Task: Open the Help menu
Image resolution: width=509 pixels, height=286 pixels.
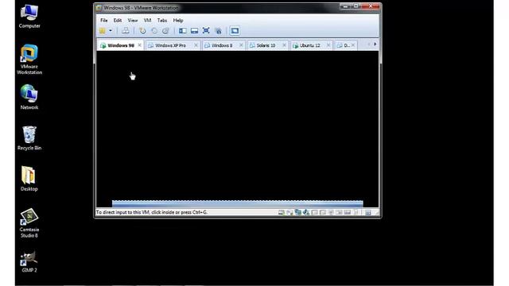Action: pos(178,21)
